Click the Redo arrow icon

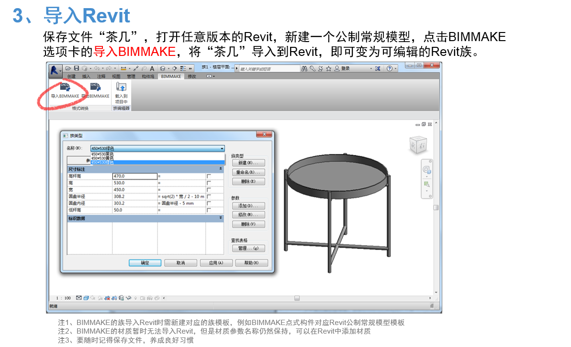pyautogui.click(x=109, y=68)
